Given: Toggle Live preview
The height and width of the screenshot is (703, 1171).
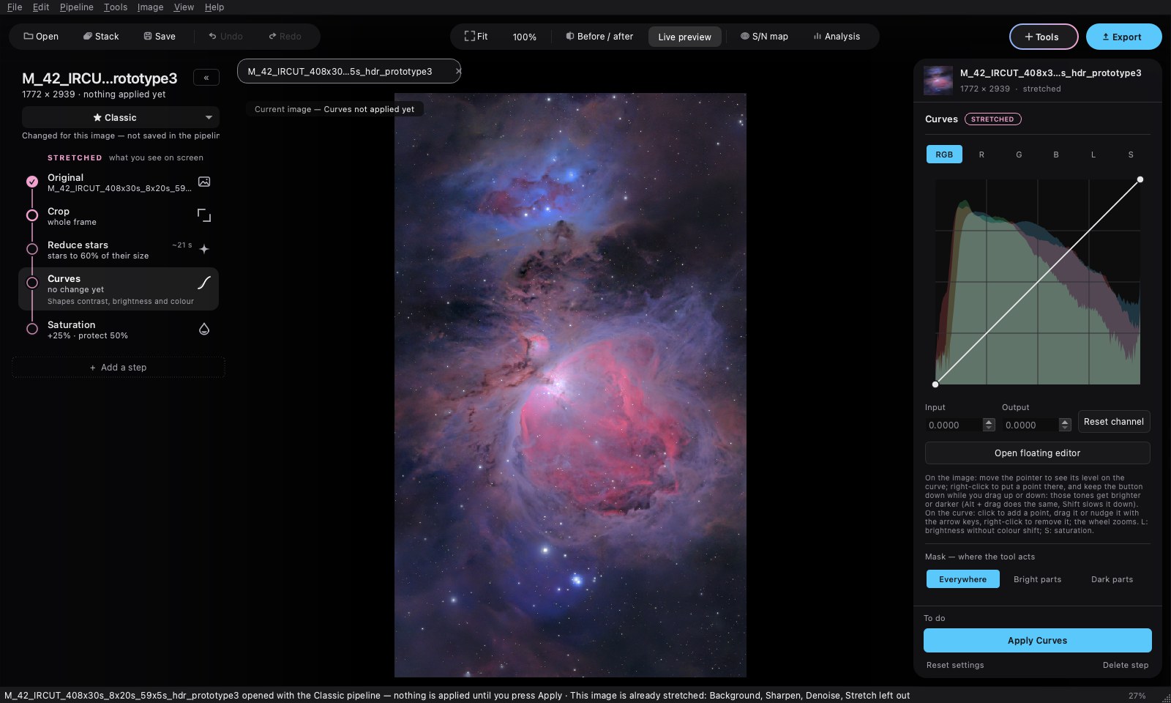Looking at the screenshot, I should (x=684, y=37).
